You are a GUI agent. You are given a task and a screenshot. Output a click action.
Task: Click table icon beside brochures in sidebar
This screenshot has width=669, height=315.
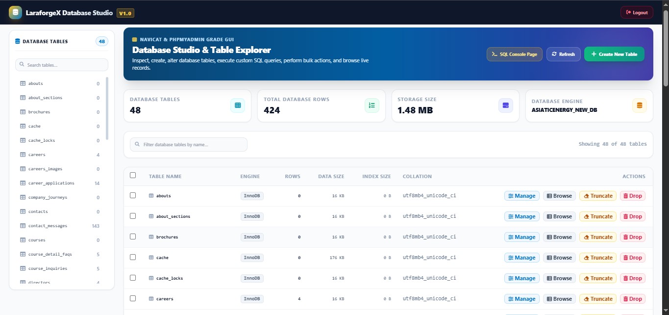[23, 112]
